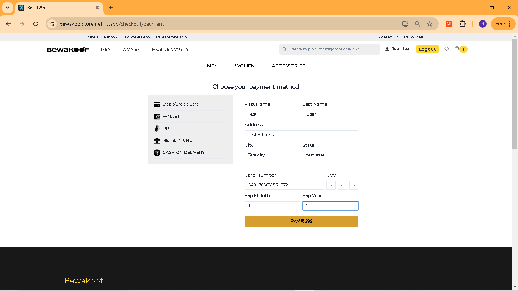
Task: Click the search magnifier icon in store search
Action: [284, 49]
